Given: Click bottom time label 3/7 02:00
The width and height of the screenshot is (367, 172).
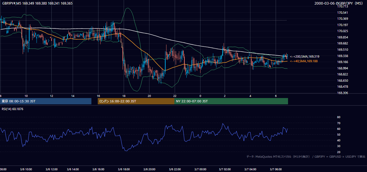Looking at the screenshot, I should (x=225, y=169).
